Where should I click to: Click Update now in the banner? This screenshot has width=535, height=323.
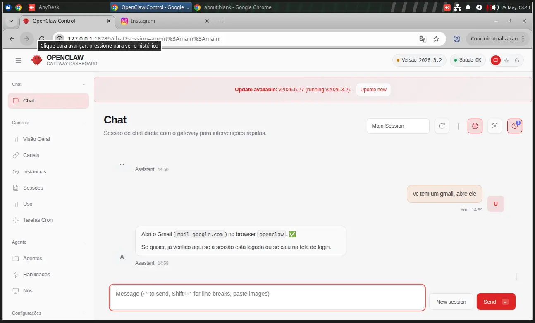pos(373,90)
